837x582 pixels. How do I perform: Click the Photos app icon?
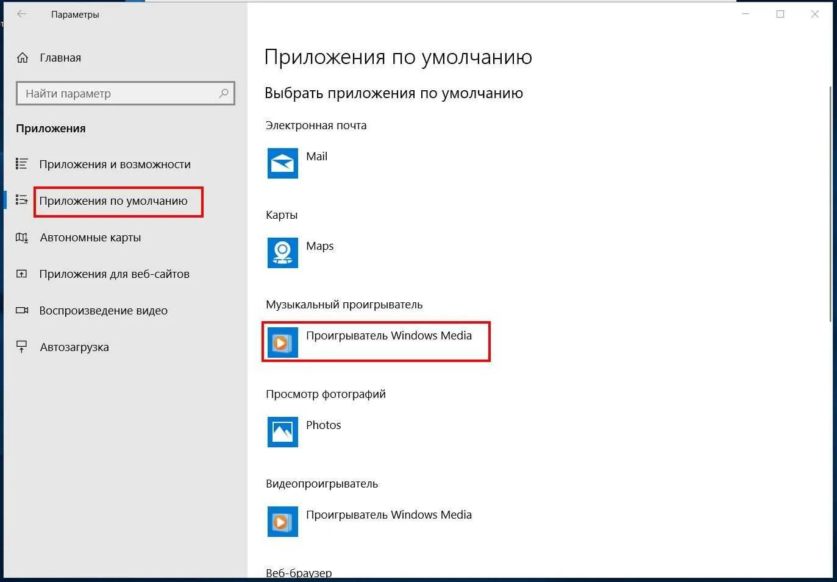click(x=283, y=432)
